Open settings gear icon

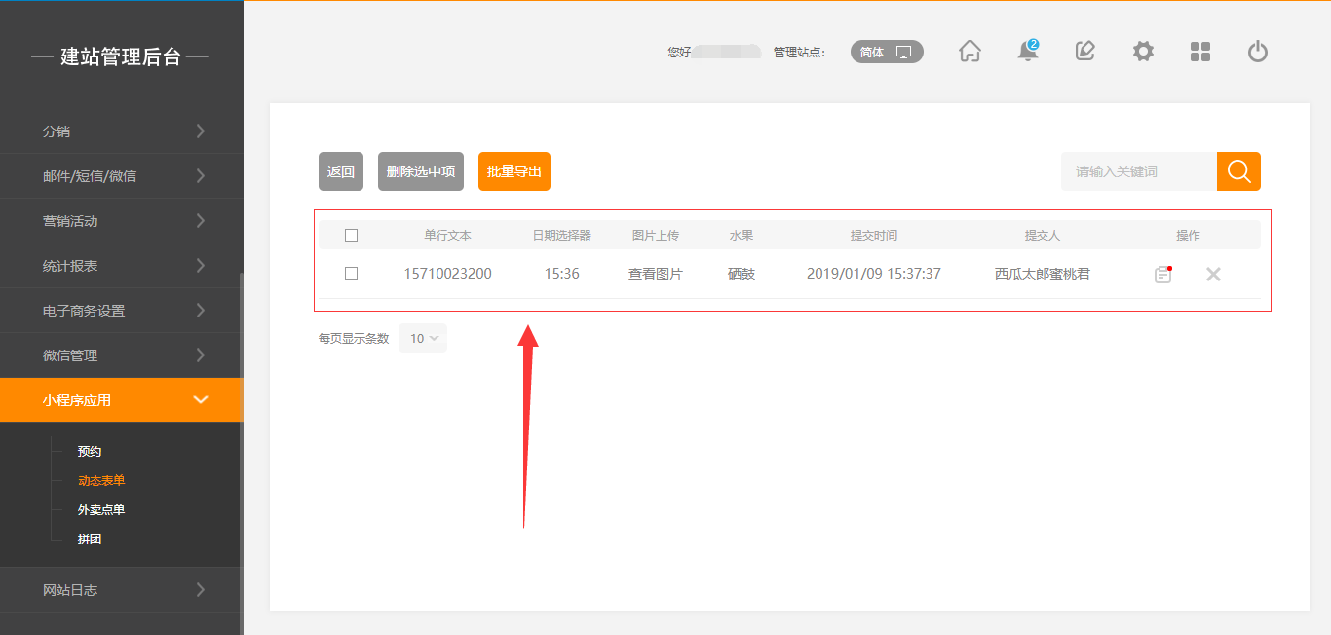point(1143,52)
